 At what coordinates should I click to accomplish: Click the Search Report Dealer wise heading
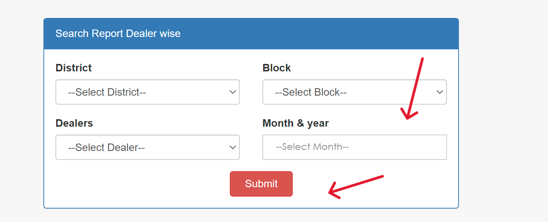118,34
